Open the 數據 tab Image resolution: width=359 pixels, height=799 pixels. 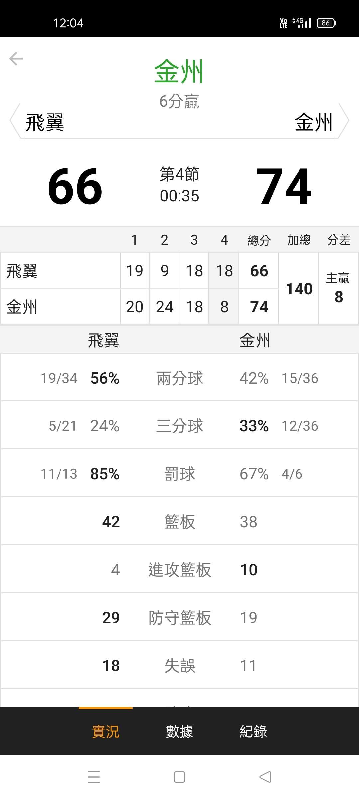[179, 731]
